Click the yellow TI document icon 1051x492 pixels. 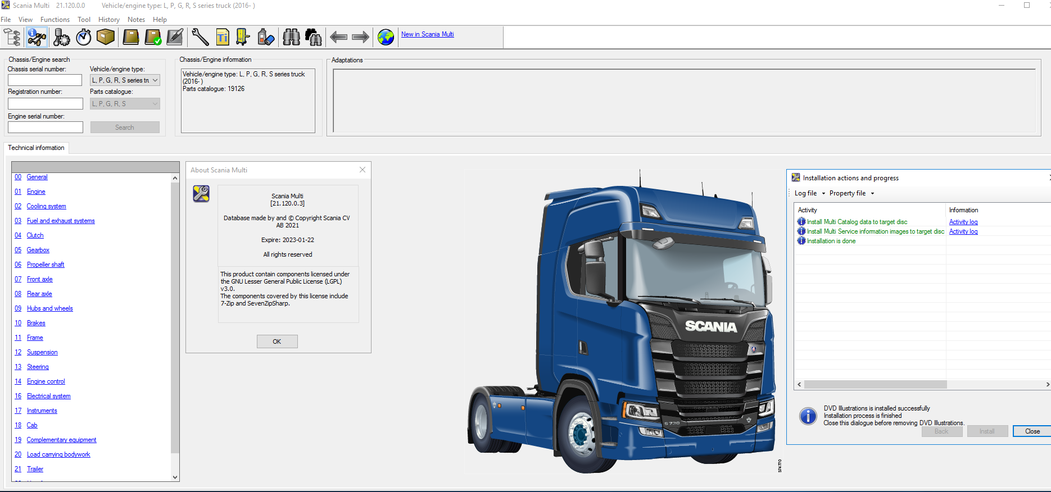click(223, 37)
